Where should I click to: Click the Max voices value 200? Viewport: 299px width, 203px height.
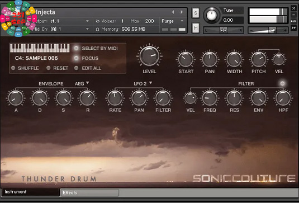[x=149, y=21]
